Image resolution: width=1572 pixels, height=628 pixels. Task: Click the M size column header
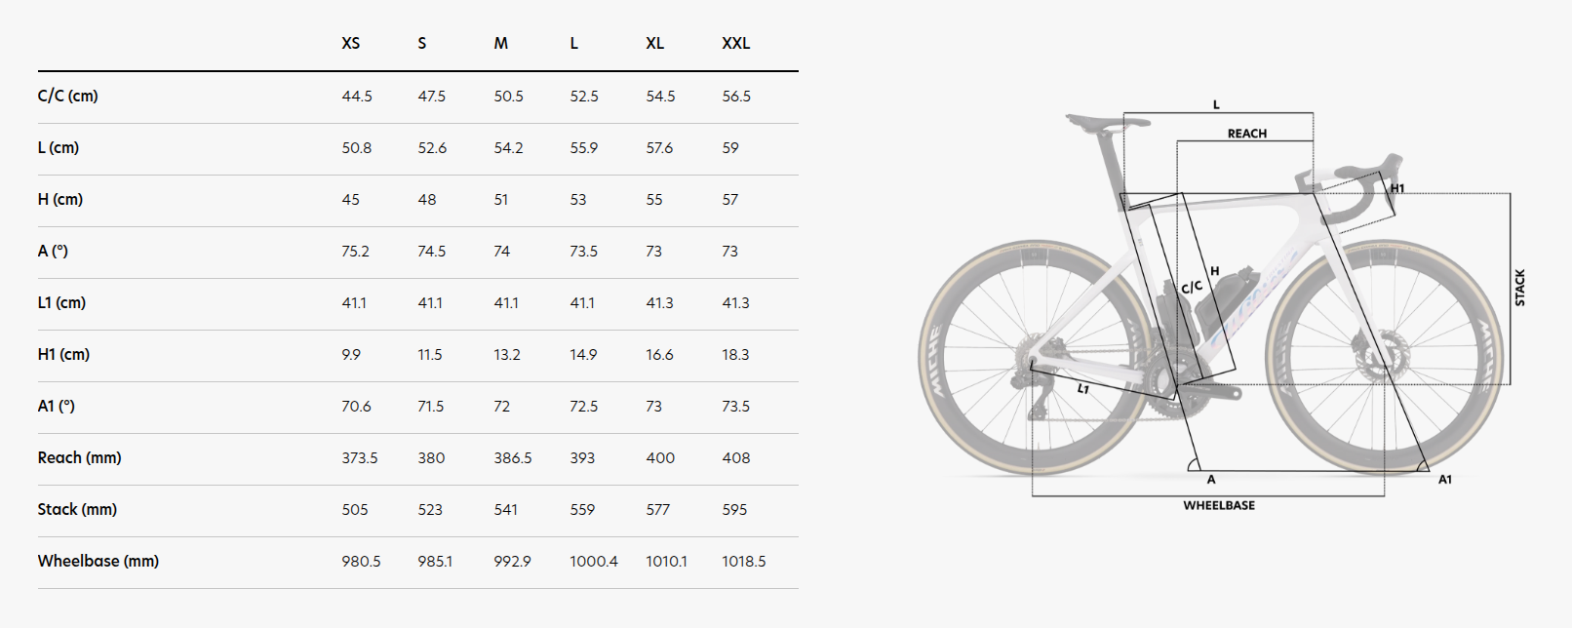(x=501, y=44)
